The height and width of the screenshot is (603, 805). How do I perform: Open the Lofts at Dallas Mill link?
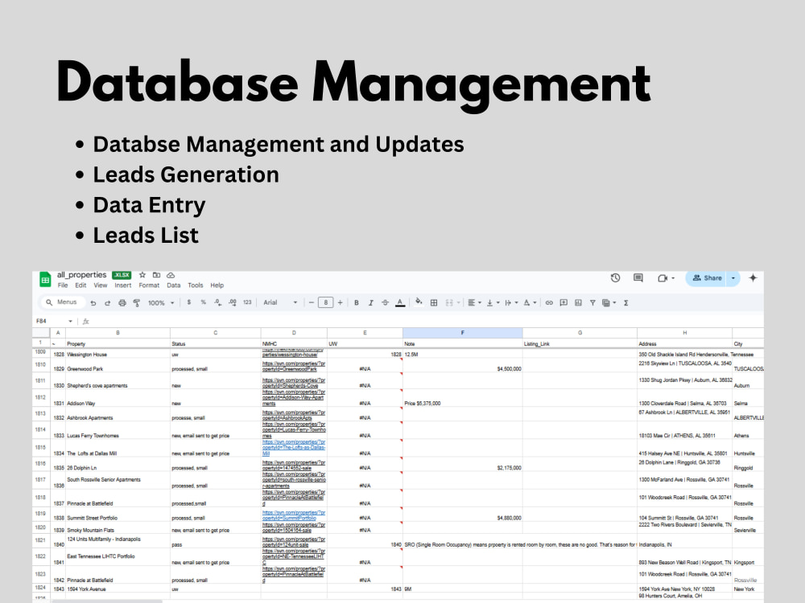tap(294, 448)
